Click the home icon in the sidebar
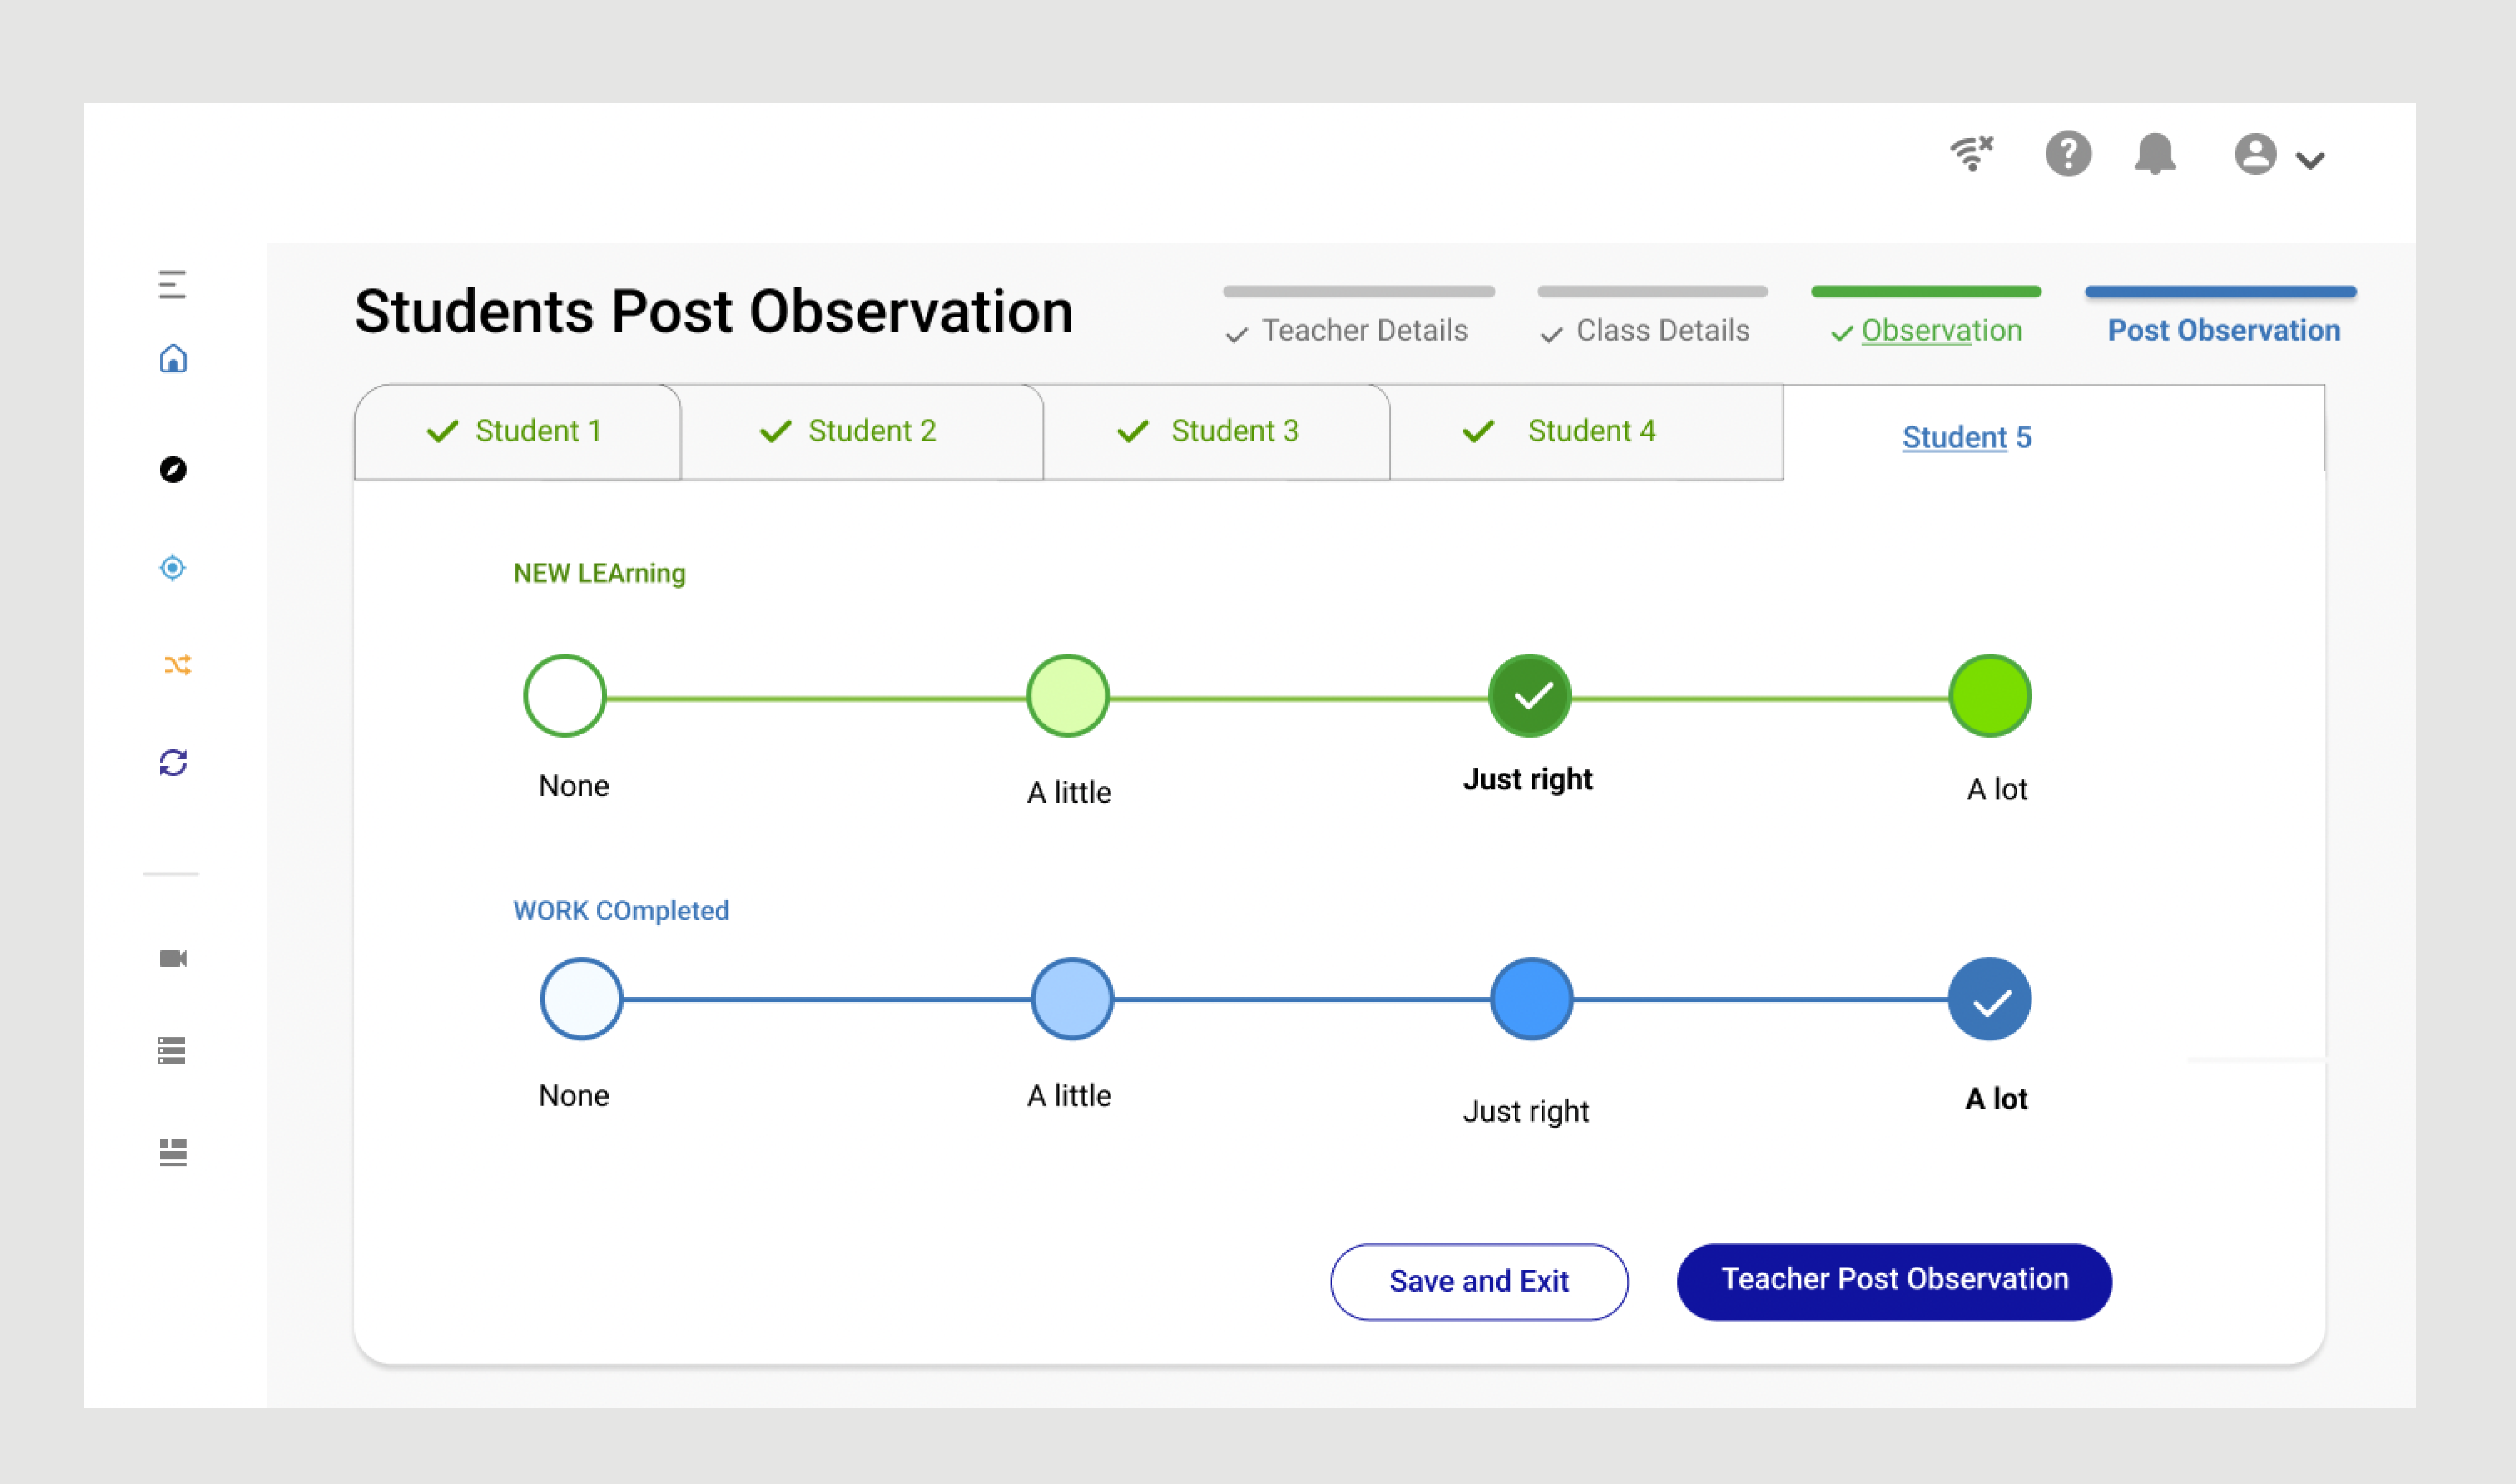The image size is (2516, 1484). 173,359
